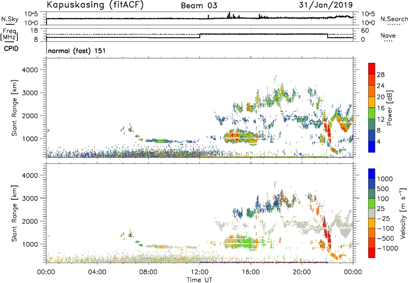Click the '−25' Velocity color bar label
The image size is (408, 283).
tap(384, 218)
